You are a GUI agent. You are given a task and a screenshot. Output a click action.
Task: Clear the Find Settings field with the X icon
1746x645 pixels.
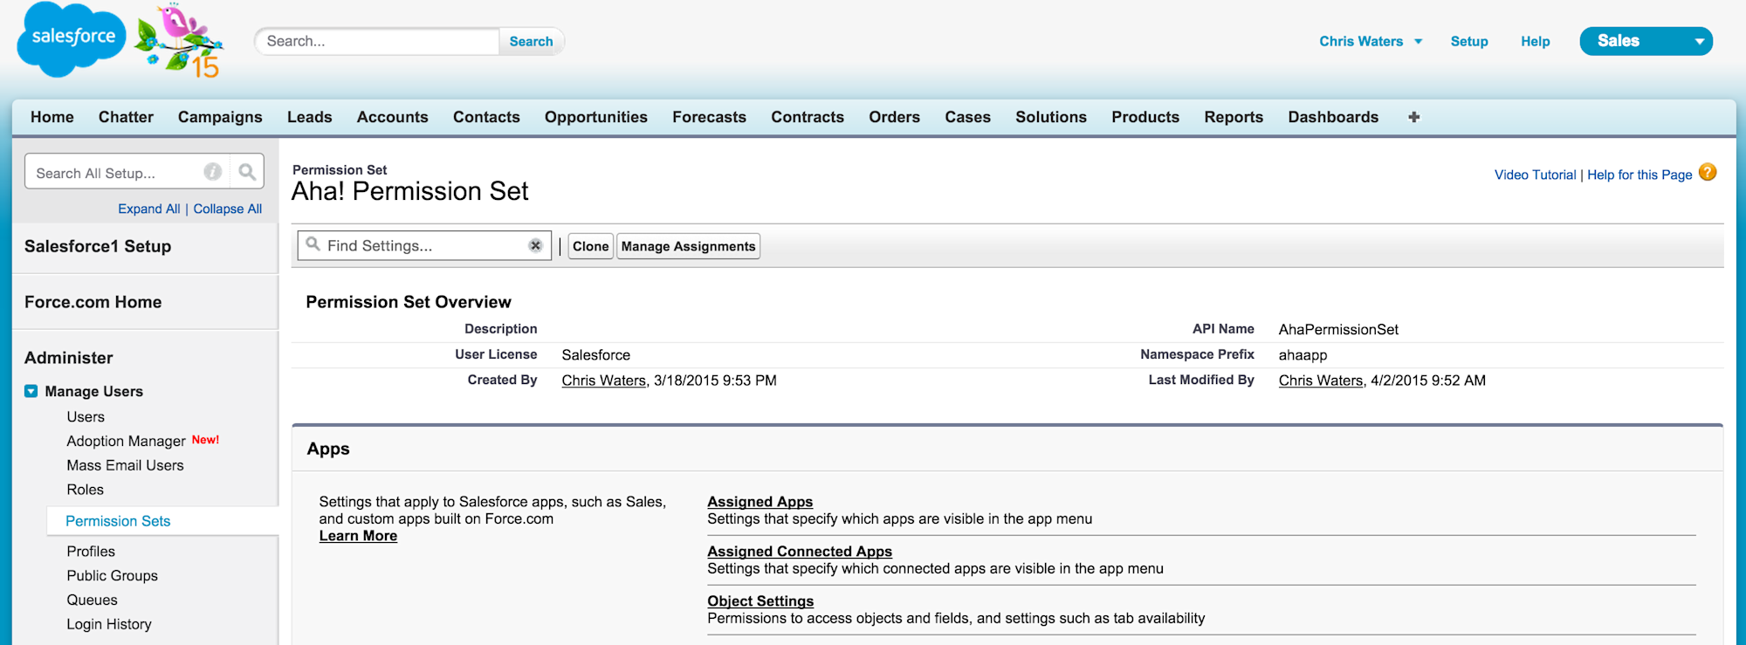click(x=535, y=246)
